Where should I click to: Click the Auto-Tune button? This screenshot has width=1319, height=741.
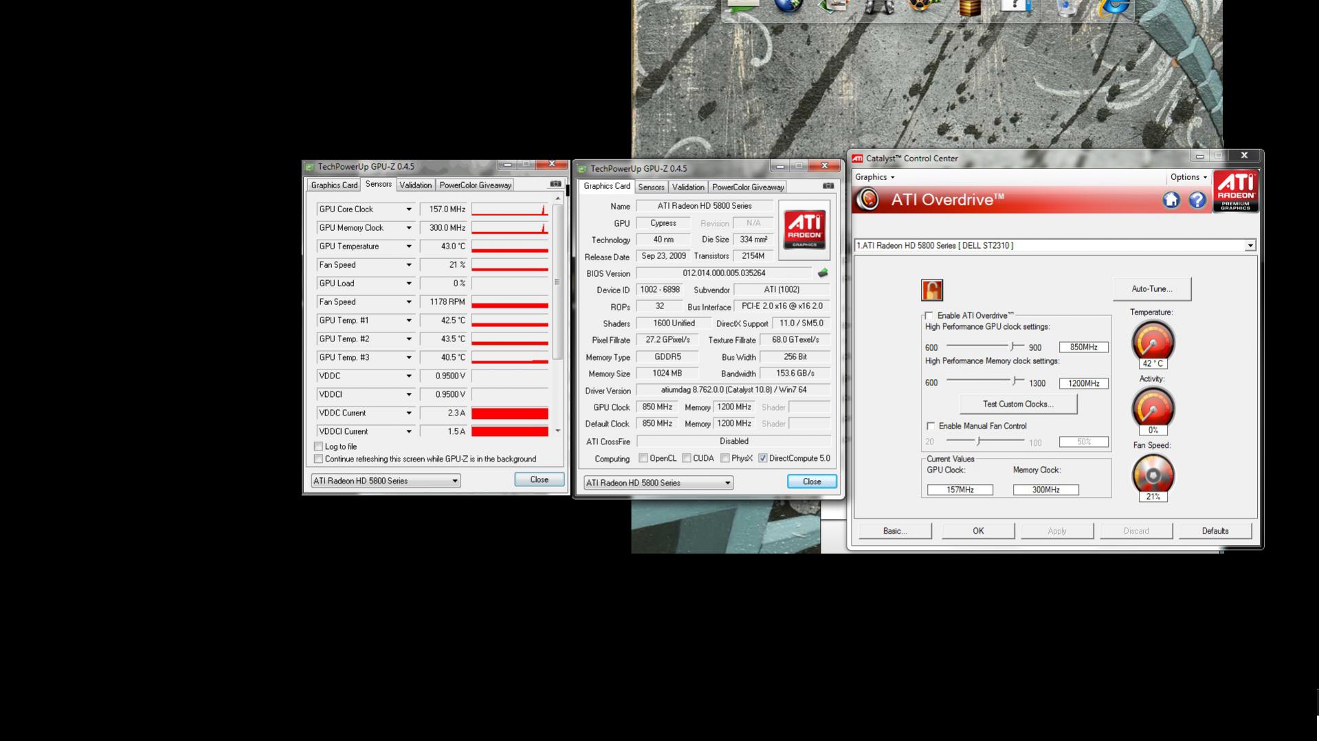(1152, 289)
